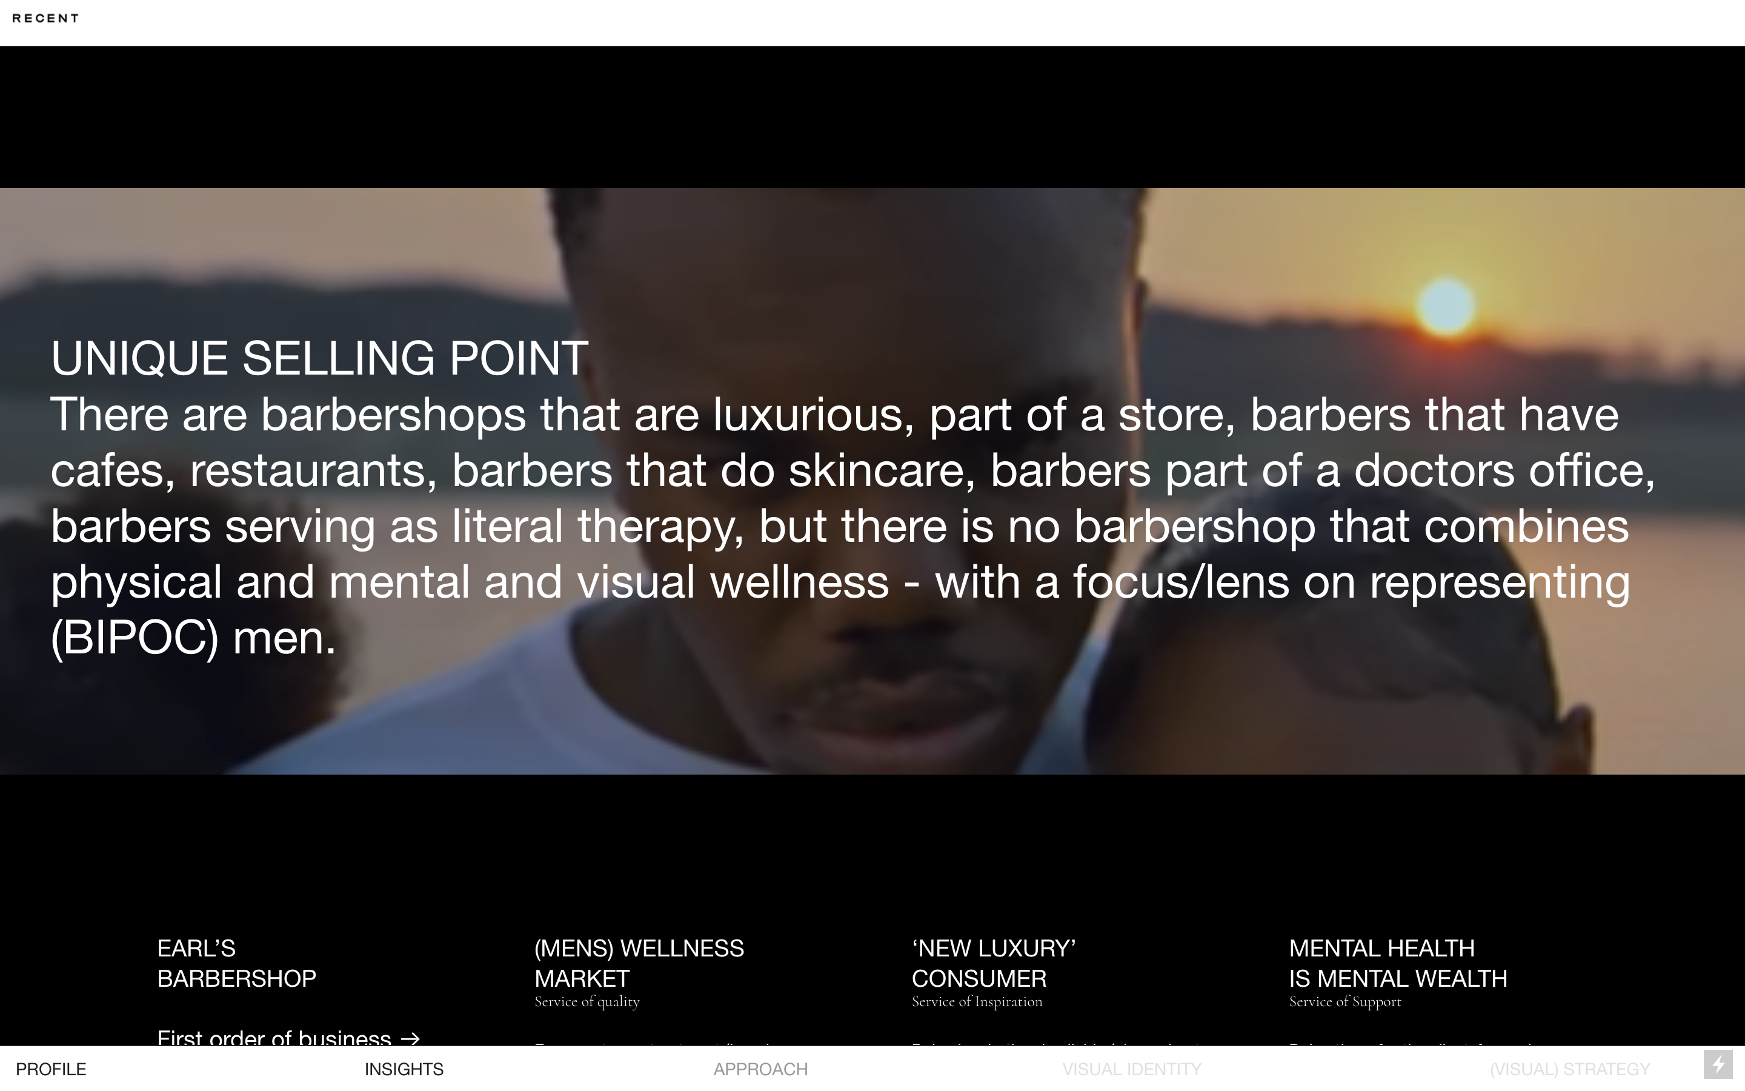Image resolution: width=1745 pixels, height=1091 pixels.
Task: Open the (VISUAL) STRATEGY tab
Action: (1570, 1069)
